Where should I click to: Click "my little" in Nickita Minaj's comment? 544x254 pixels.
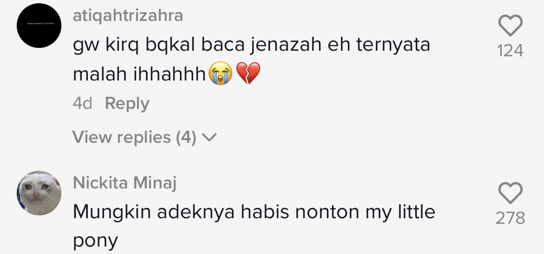(399, 212)
